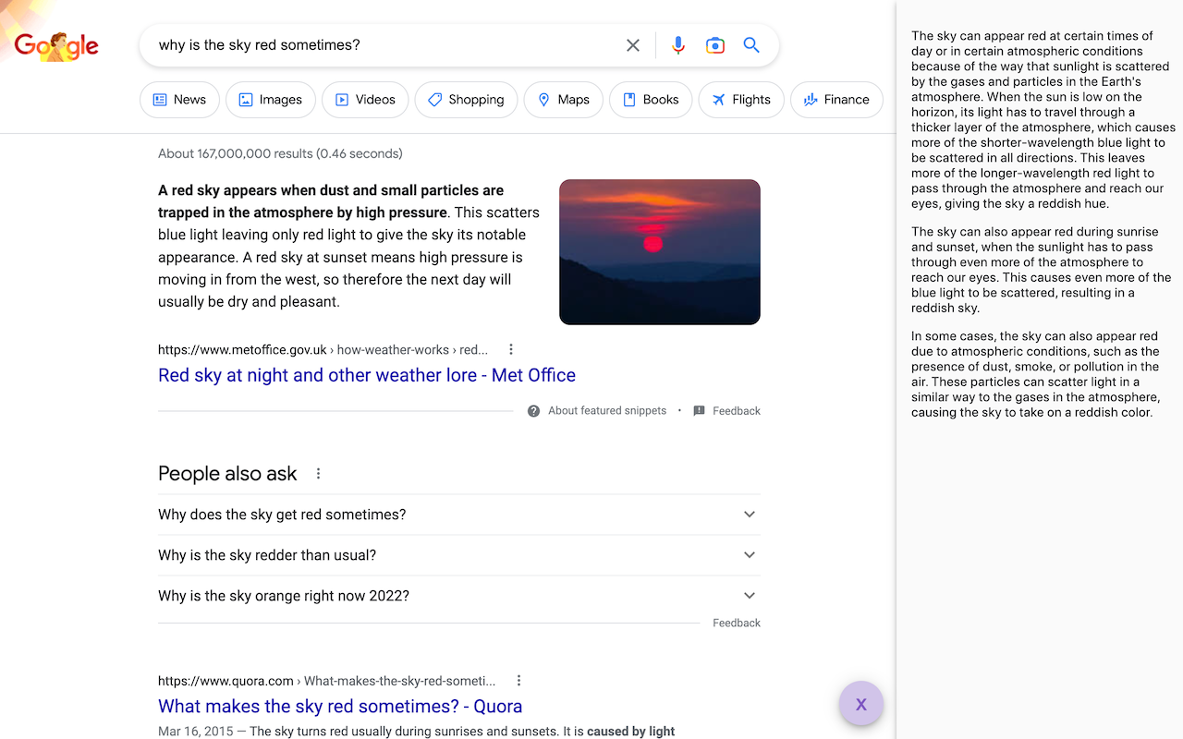
Task: Click side panel paragraph about sunrise and sunset
Action: click(1042, 270)
